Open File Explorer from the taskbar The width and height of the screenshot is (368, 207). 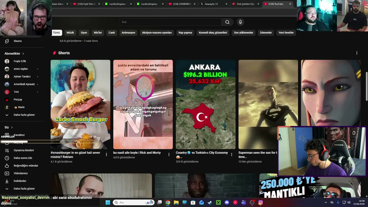pyautogui.click(x=176, y=202)
